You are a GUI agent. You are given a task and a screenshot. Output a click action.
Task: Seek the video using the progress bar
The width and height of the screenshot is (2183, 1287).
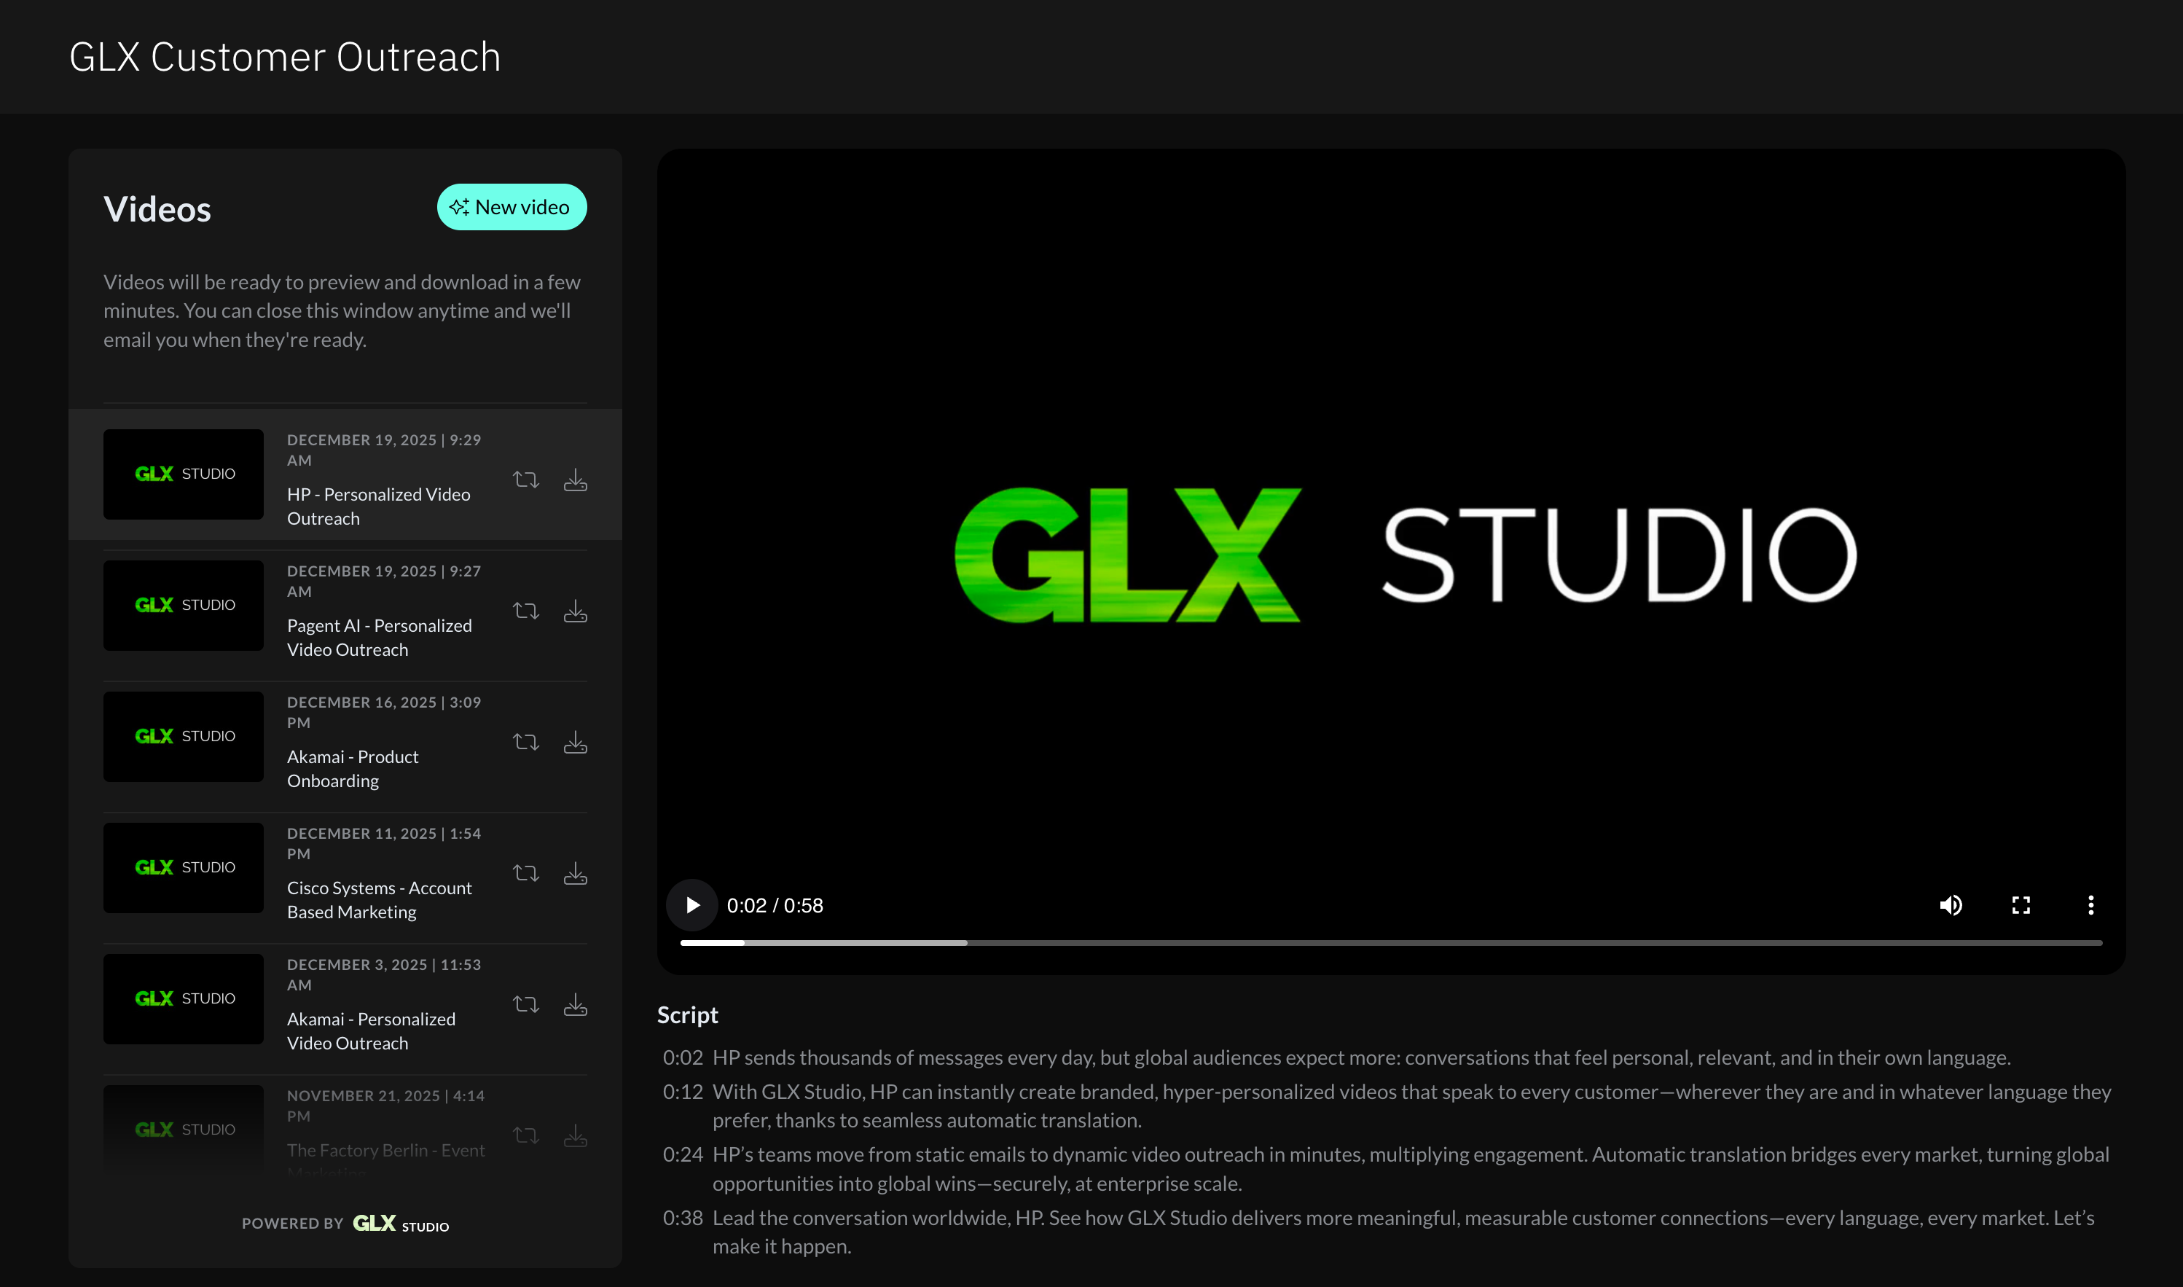pyautogui.click(x=1390, y=943)
